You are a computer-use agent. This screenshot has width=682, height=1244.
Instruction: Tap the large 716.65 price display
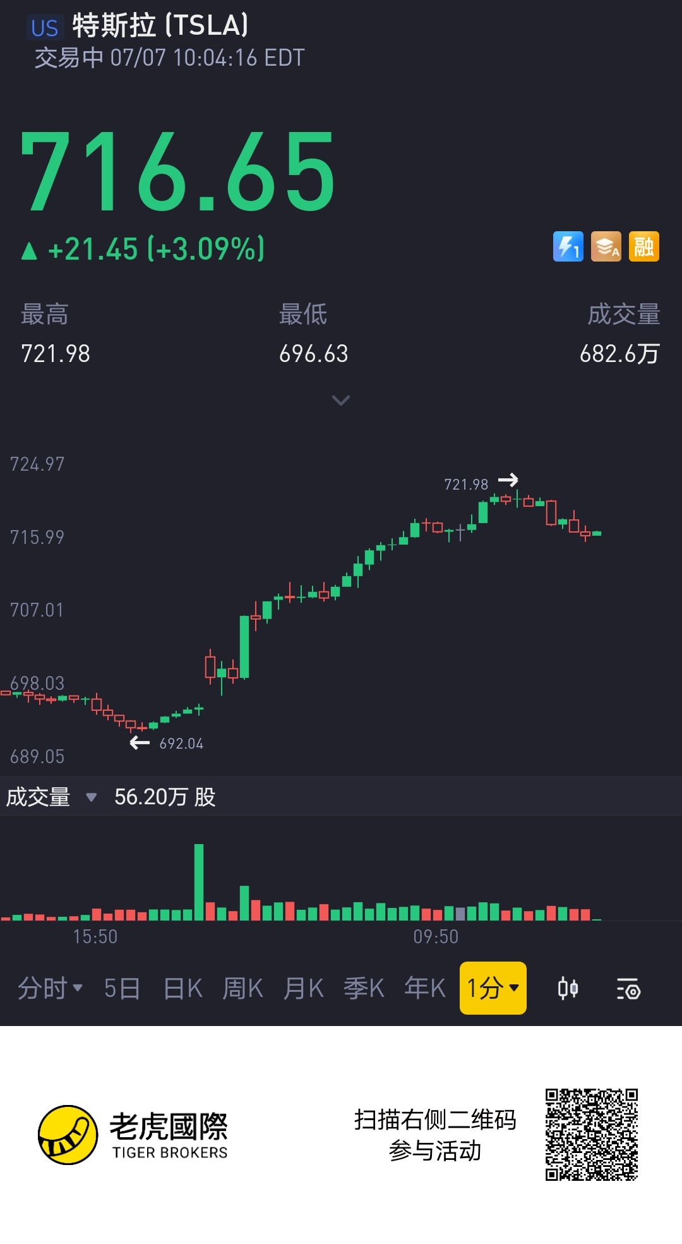(178, 172)
